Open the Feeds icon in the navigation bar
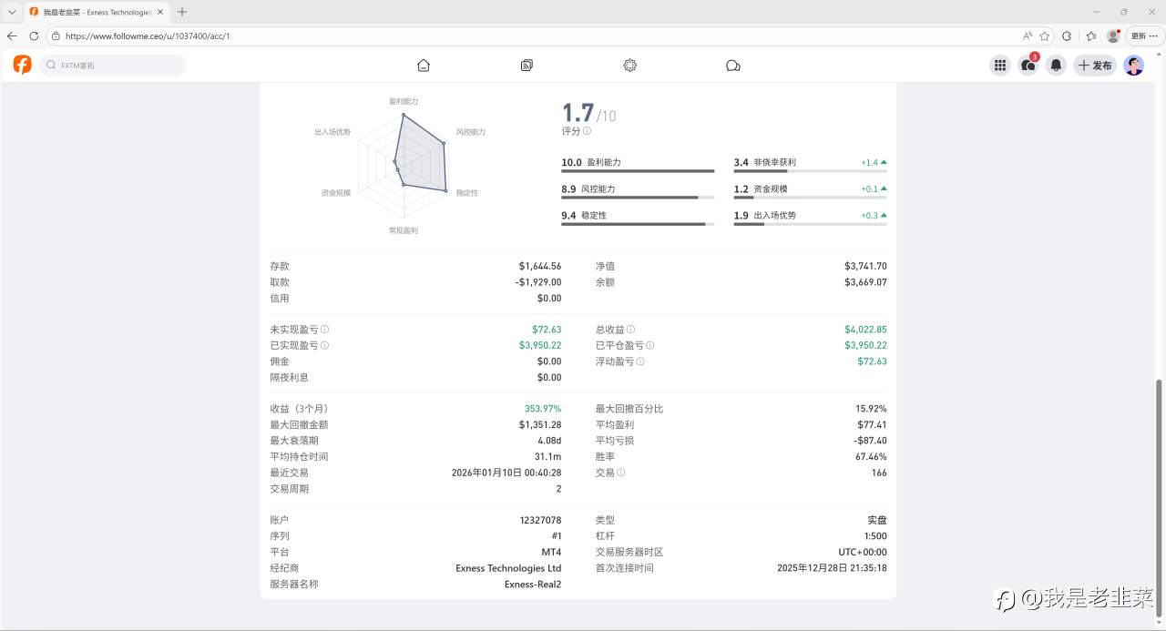Screen dimensions: 1166x631 tap(527, 65)
